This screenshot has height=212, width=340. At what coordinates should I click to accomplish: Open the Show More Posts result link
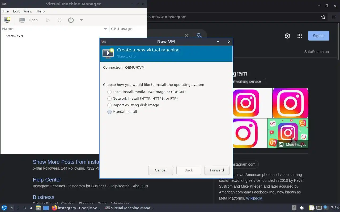tap(66, 162)
